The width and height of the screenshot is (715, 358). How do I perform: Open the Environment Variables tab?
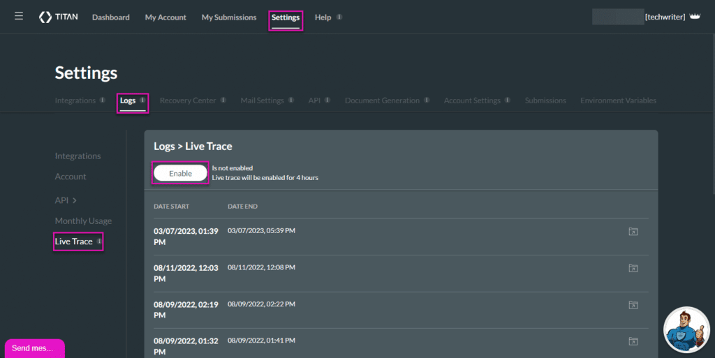pos(618,100)
